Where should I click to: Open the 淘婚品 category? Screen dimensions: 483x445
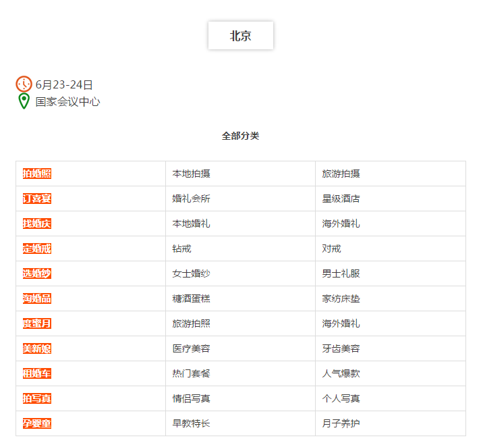tap(37, 298)
